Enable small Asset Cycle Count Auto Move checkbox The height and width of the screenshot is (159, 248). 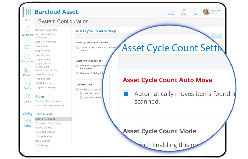point(77,48)
